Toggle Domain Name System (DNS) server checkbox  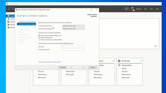click(39, 36)
